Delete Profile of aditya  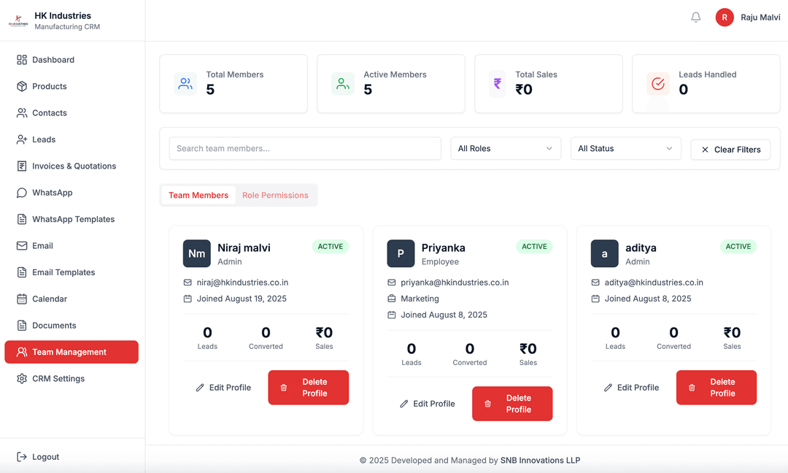[x=716, y=388]
